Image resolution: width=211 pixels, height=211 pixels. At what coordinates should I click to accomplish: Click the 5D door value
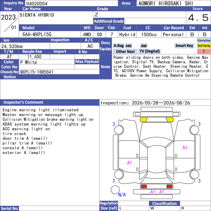[99, 35]
